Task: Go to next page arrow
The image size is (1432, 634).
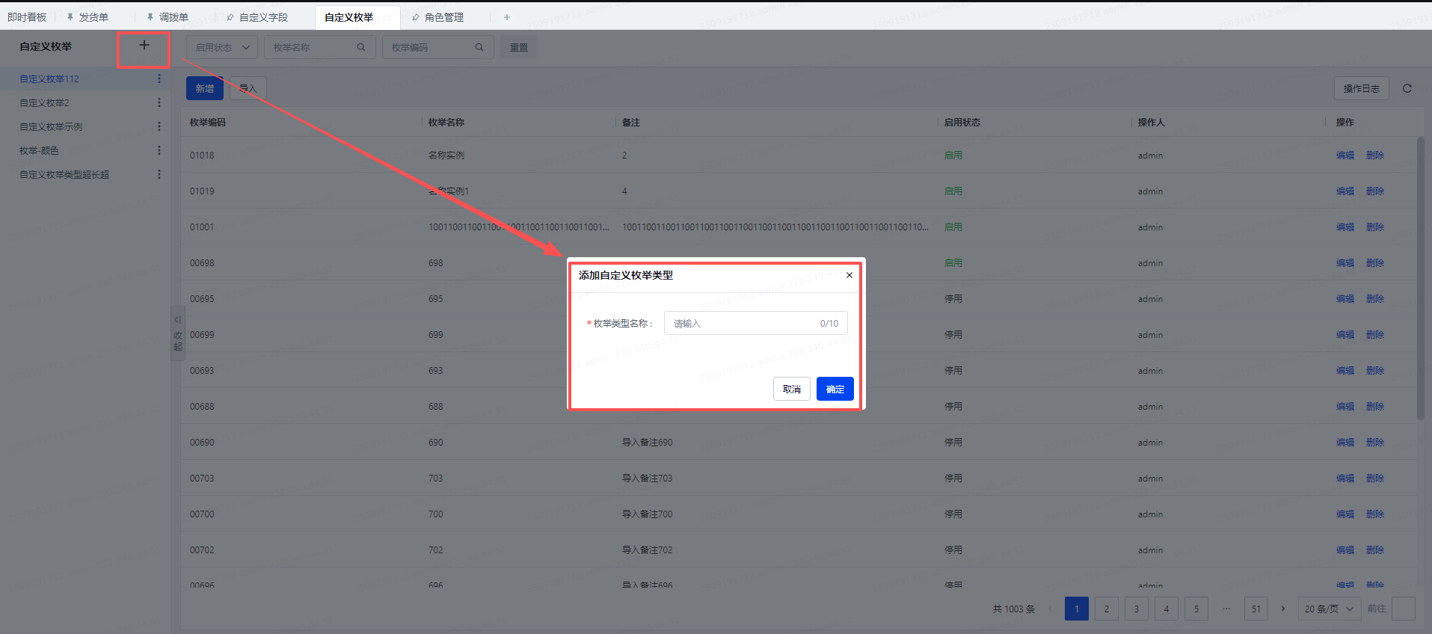Action: click(x=1283, y=609)
